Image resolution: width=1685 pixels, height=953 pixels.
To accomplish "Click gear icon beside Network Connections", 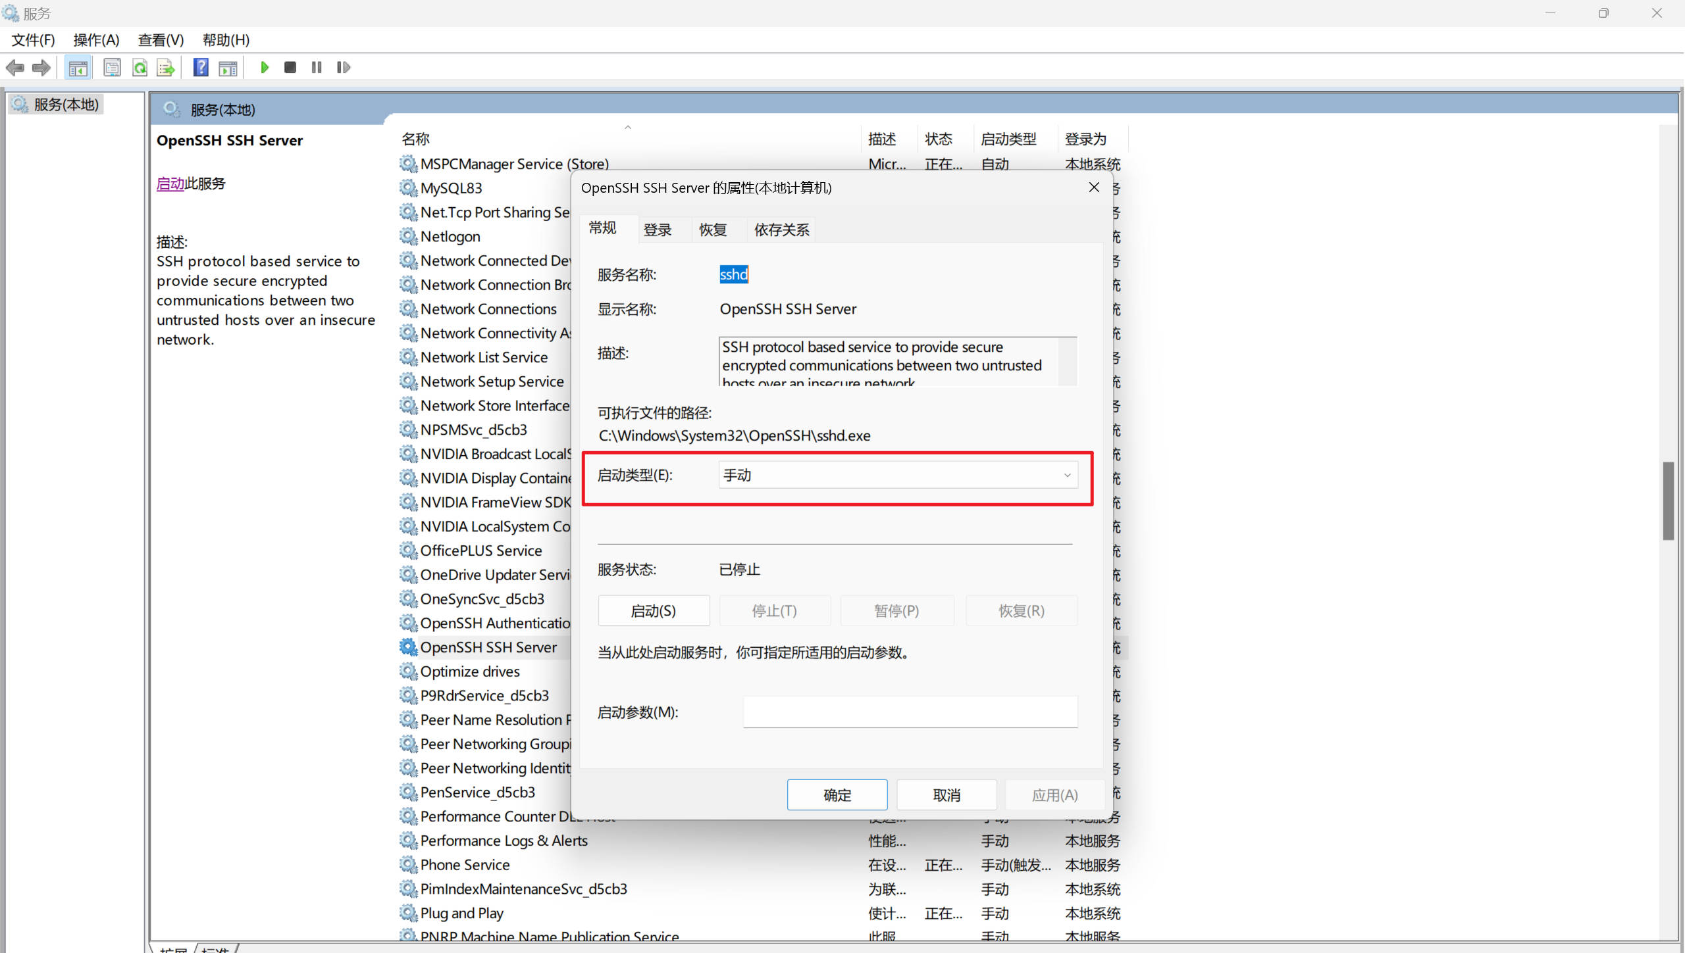I will 409,309.
